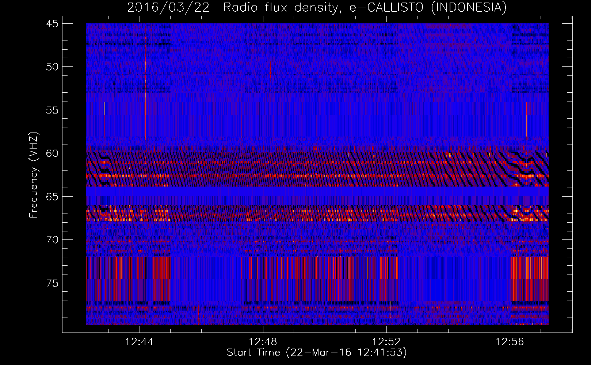Click the 65 frequency tick label
Screen dimensions: 591x365
(x=52, y=197)
